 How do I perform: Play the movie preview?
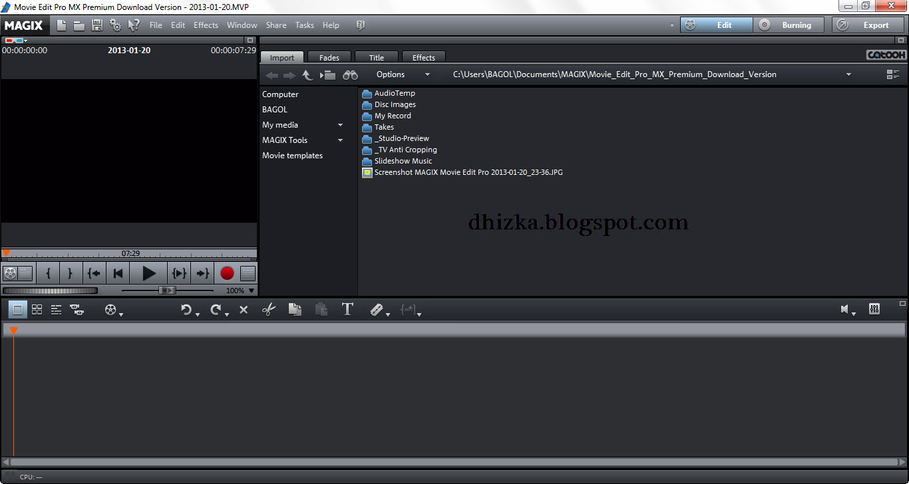(x=149, y=273)
